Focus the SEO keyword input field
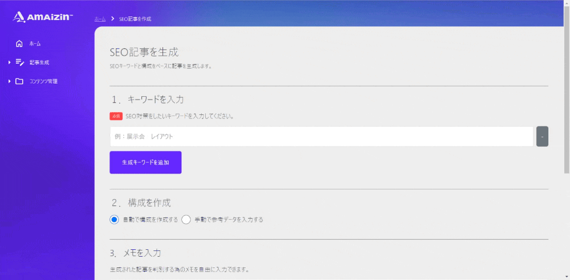Screen dimensions: 570x280 (x=321, y=137)
